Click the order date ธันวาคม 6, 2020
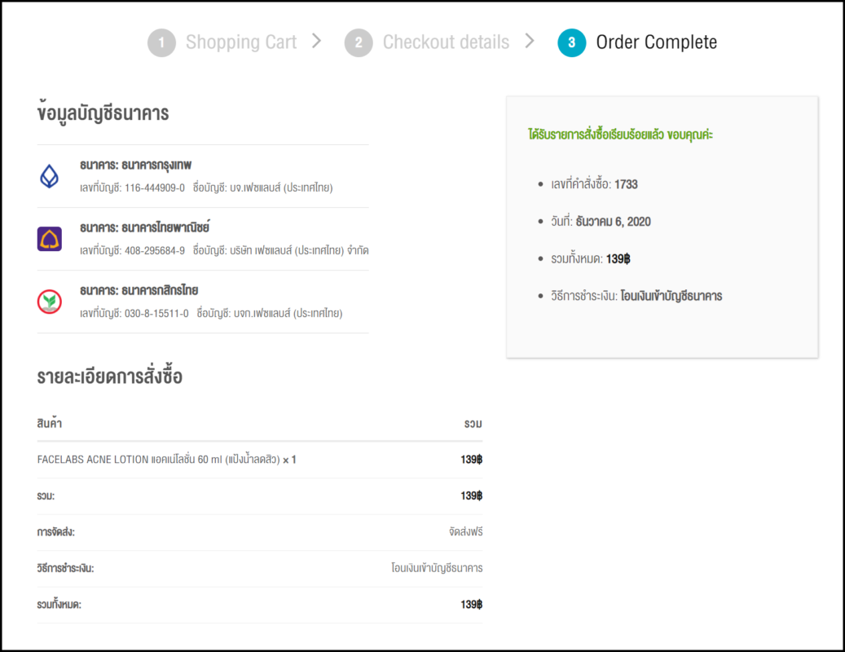The image size is (845, 652). click(x=613, y=222)
